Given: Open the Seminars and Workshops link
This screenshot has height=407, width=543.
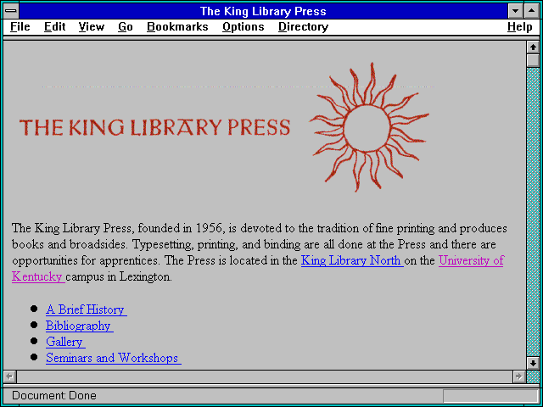Looking at the screenshot, I should coord(113,358).
